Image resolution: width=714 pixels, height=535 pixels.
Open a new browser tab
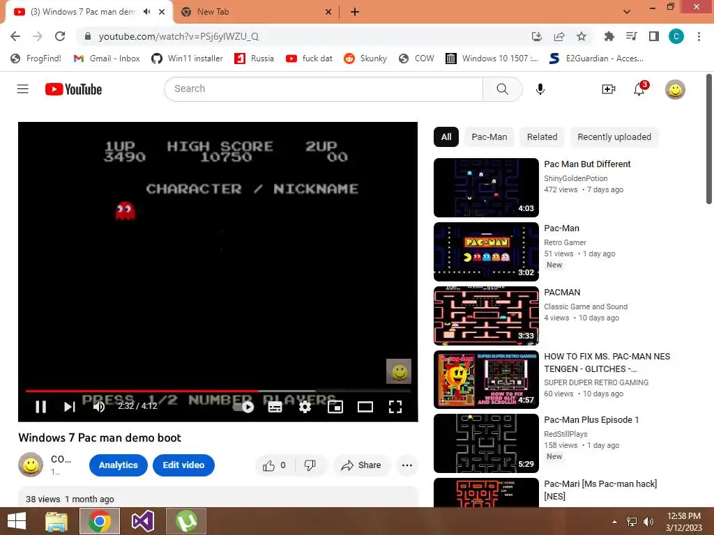tap(355, 12)
